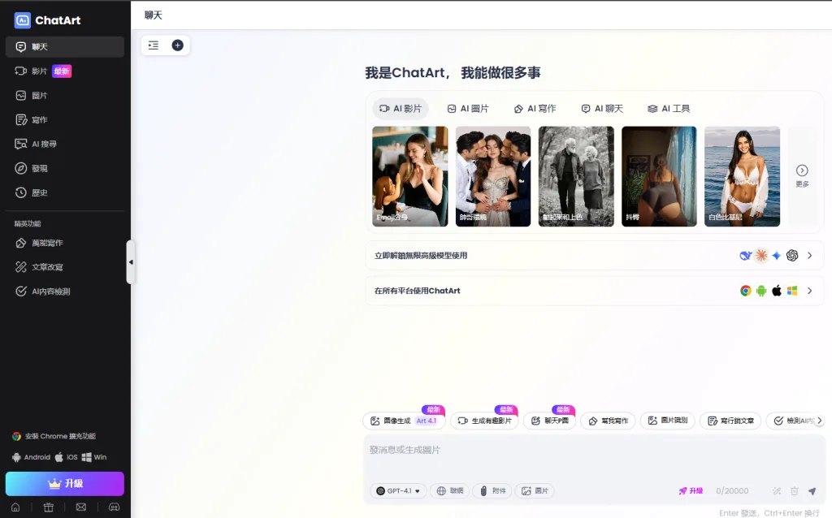Click the Chrome icon in platforms banner
Image resolution: width=832 pixels, height=518 pixels.
coord(746,291)
